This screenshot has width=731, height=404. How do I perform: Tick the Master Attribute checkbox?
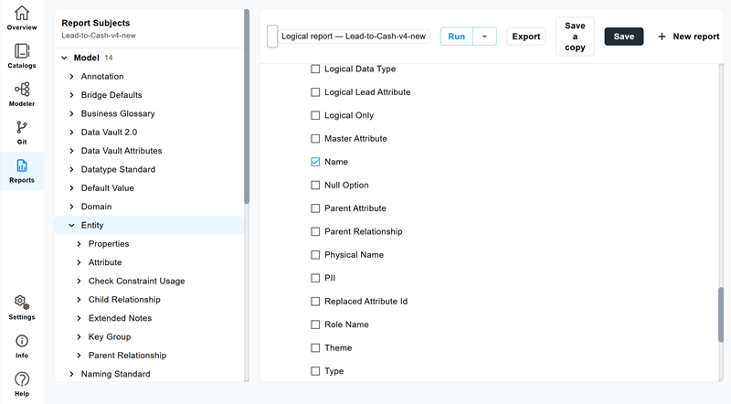315,139
